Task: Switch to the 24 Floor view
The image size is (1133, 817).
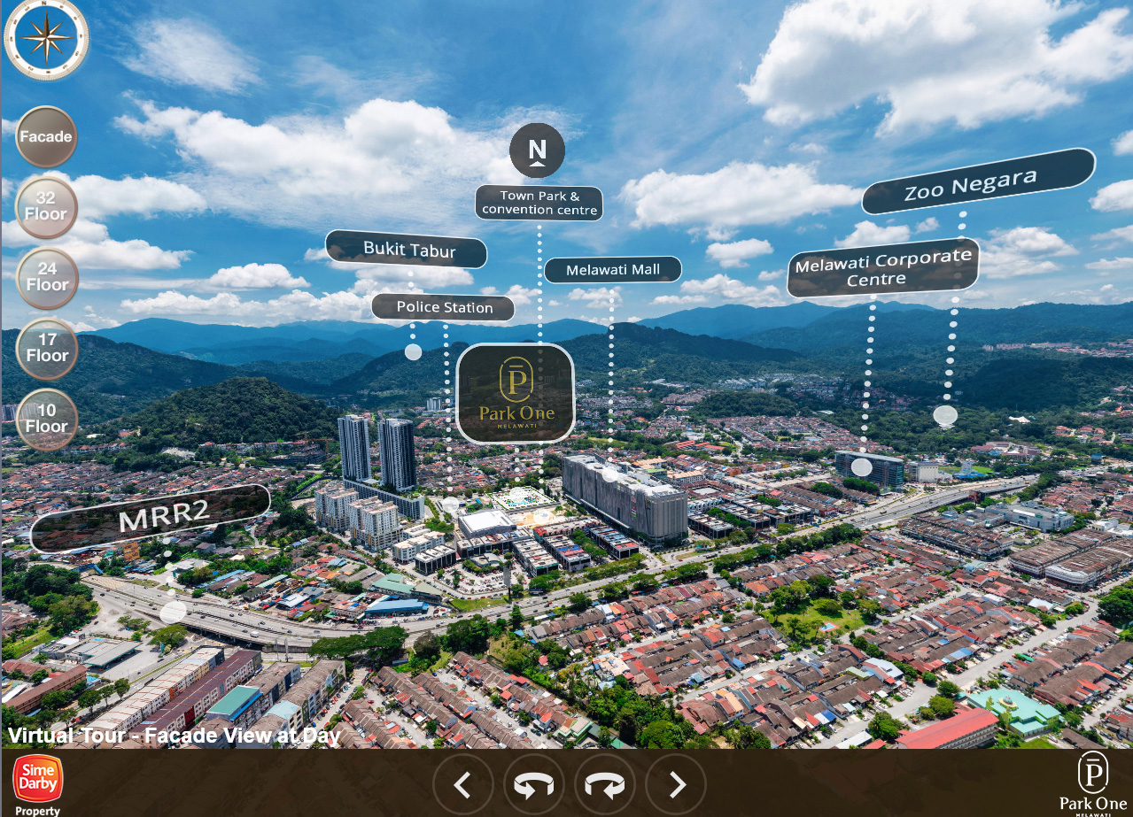Action: pyautogui.click(x=46, y=278)
